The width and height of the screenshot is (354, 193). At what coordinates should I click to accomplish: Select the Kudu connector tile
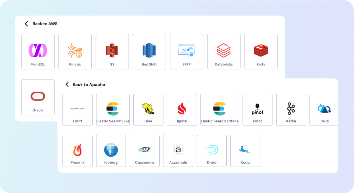[245, 151]
